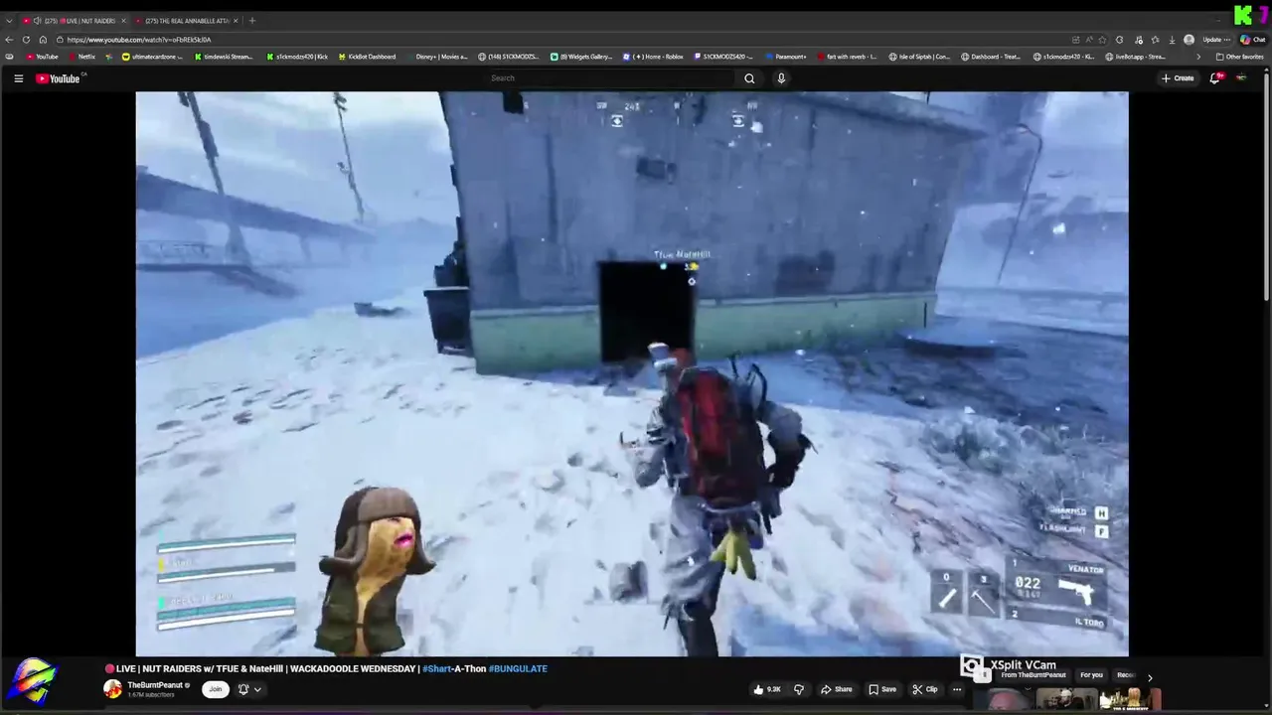Share the video
Image resolution: width=1272 pixels, height=715 pixels.
click(x=837, y=689)
